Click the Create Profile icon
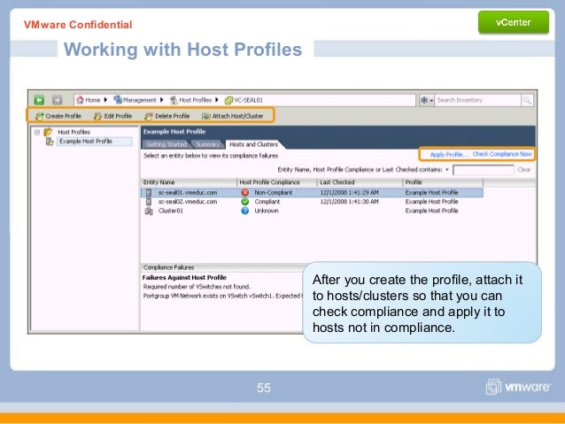 click(x=39, y=116)
